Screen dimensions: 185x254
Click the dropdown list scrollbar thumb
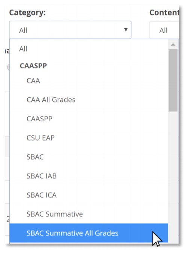click(173, 80)
